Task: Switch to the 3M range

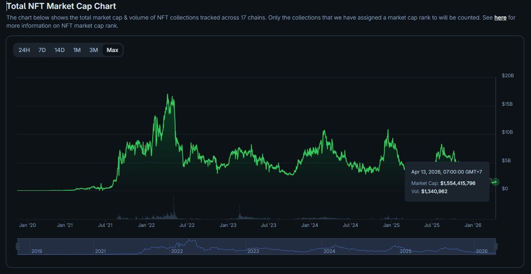Action: (94, 50)
